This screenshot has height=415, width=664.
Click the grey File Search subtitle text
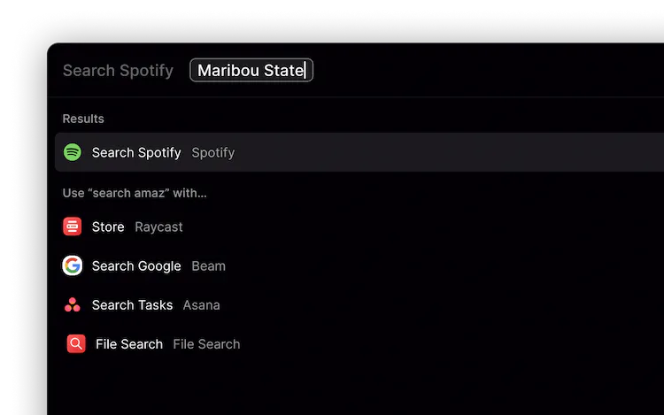click(206, 344)
